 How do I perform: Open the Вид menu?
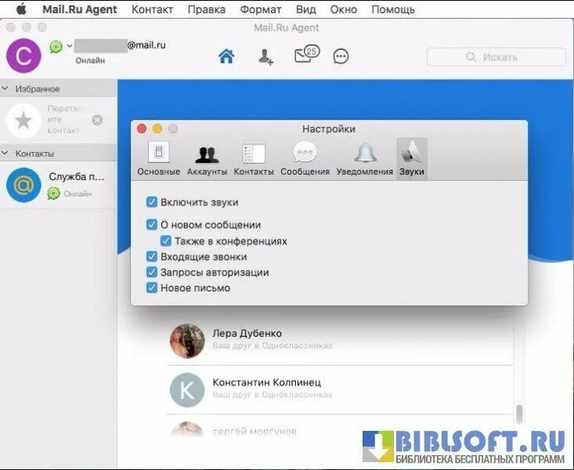pos(306,9)
